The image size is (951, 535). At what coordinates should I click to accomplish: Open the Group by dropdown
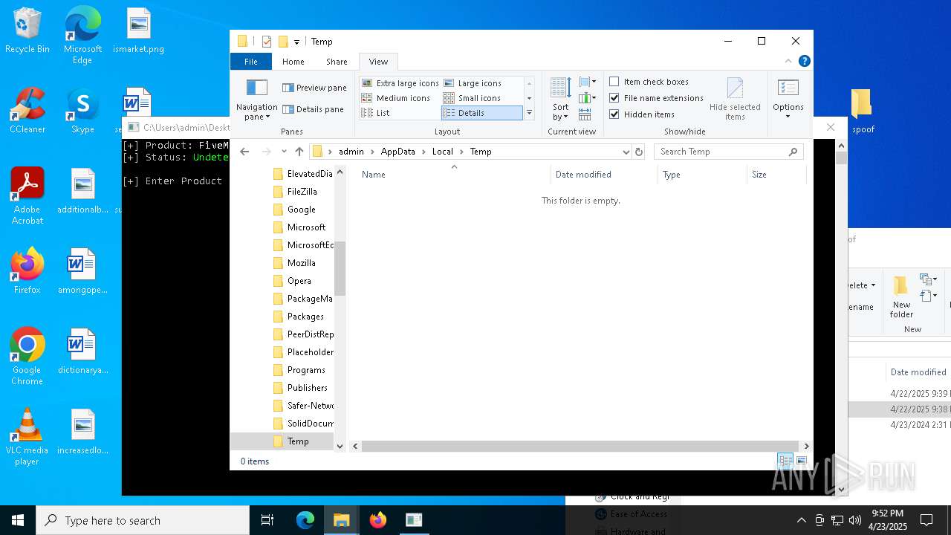(588, 82)
